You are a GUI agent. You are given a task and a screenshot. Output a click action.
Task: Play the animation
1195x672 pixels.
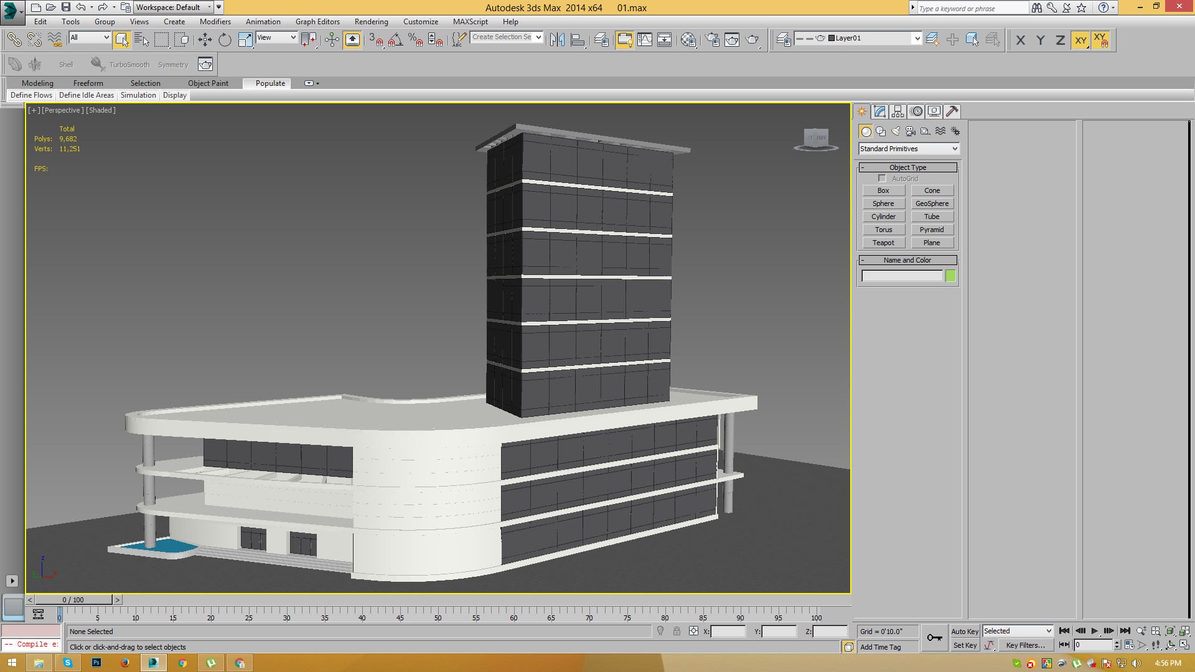pos(1095,631)
